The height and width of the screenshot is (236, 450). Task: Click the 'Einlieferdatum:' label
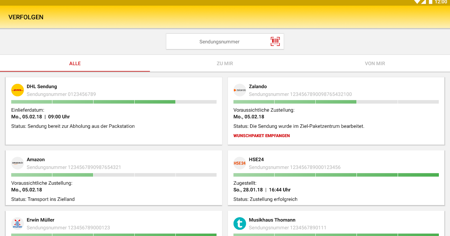(x=28, y=110)
